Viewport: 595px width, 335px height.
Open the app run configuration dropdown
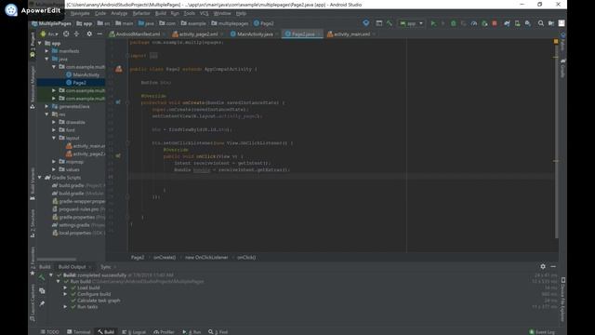411,23
